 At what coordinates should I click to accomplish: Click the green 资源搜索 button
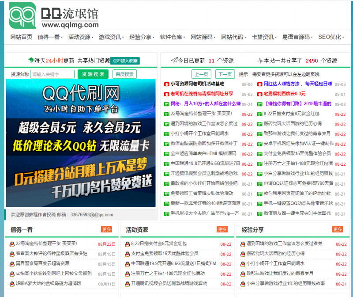93,74
